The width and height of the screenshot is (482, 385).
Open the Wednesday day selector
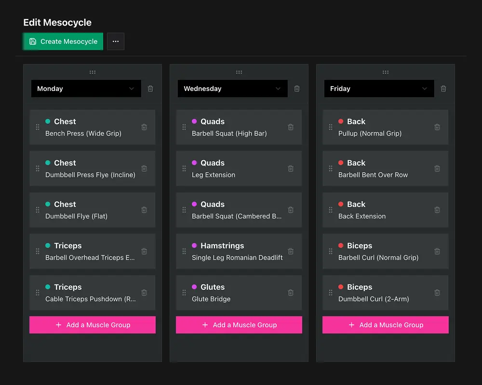[232, 89]
